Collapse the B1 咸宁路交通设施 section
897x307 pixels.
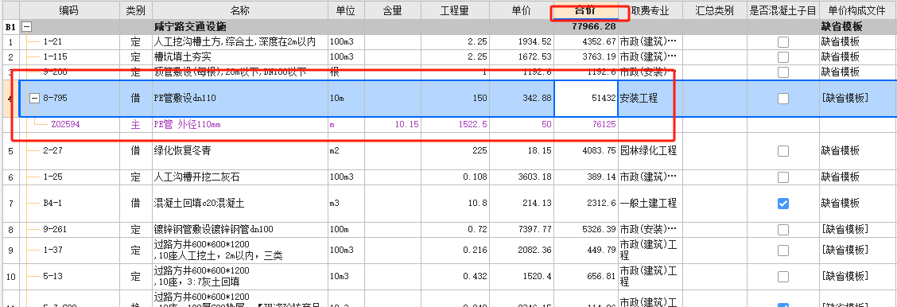[26, 27]
